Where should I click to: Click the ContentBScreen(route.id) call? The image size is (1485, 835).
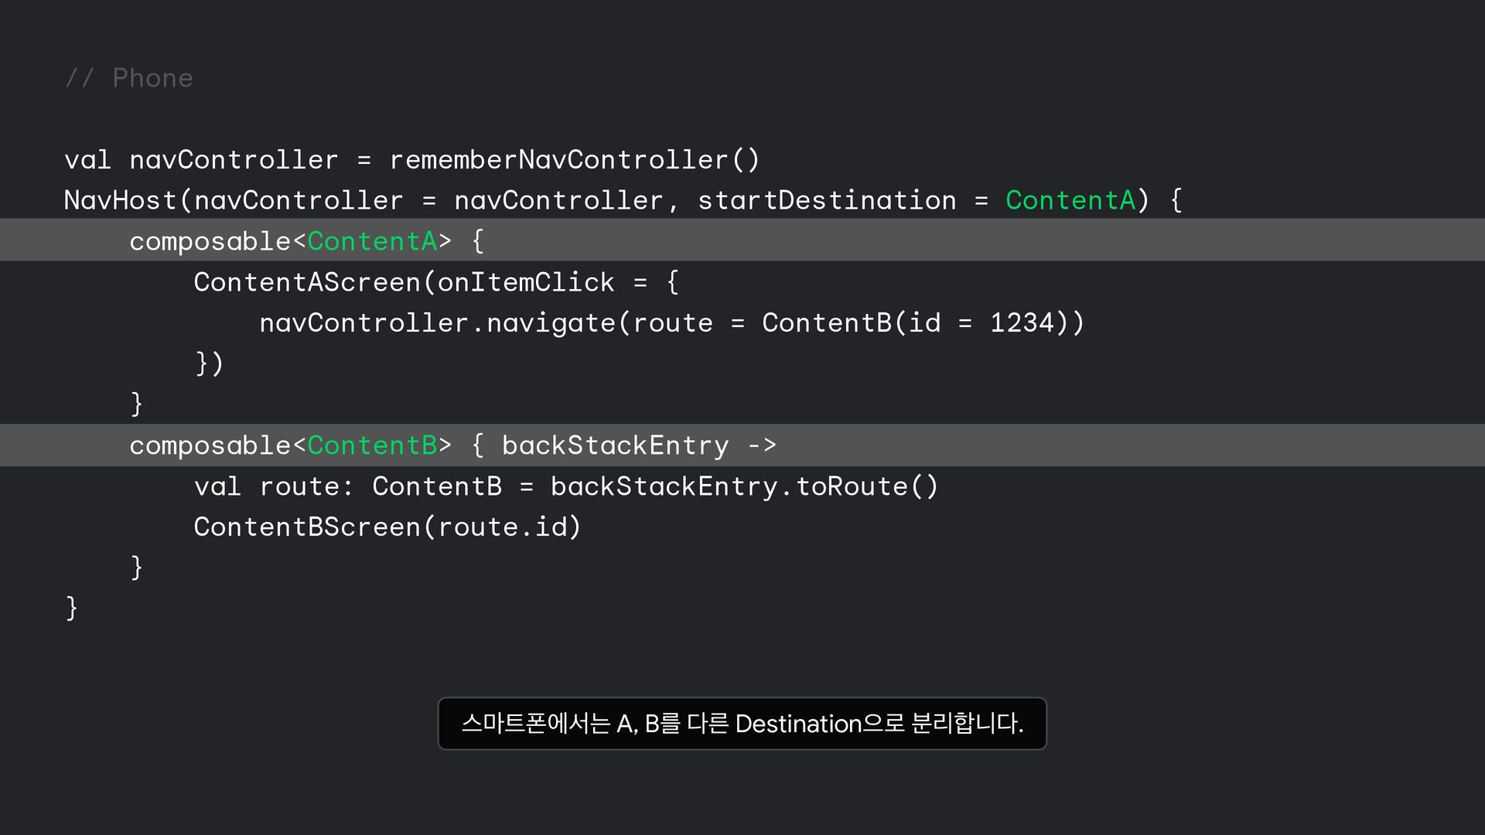pos(387,527)
